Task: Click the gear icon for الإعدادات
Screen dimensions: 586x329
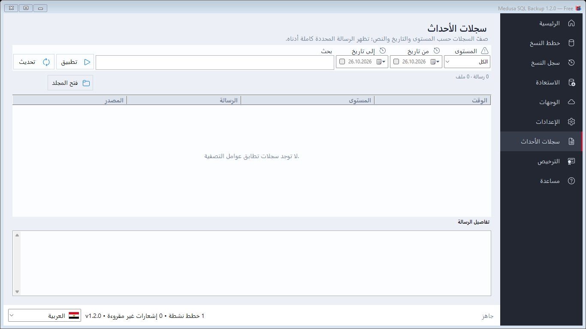Action: point(571,122)
